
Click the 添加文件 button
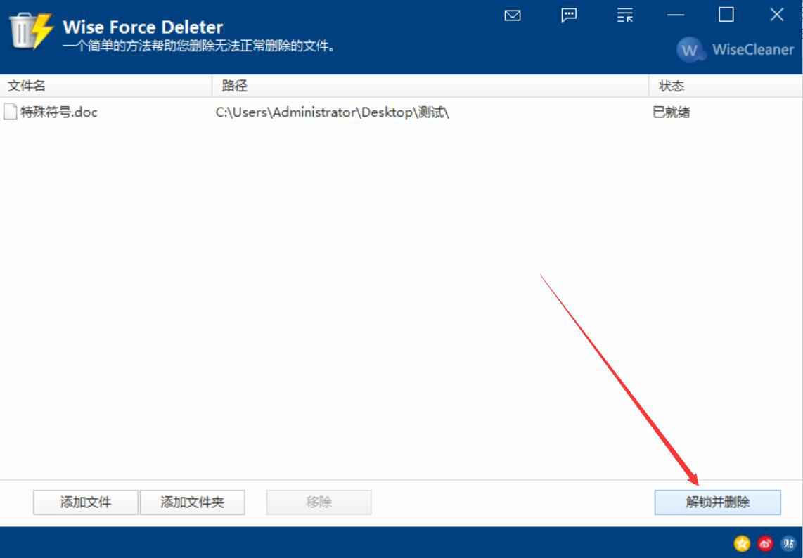pyautogui.click(x=86, y=502)
